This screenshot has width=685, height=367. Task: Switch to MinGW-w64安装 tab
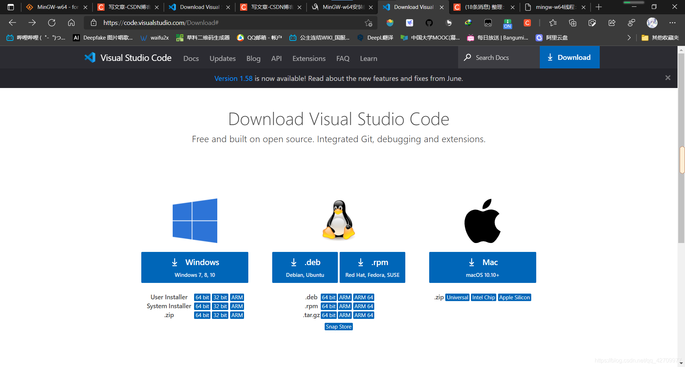point(342,7)
